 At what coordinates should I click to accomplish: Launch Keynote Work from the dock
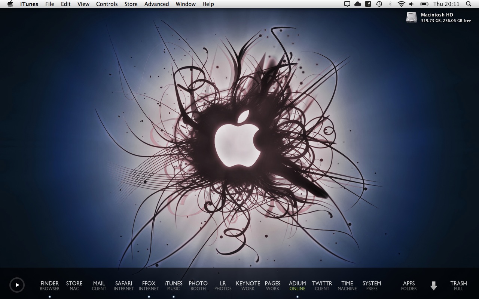248,286
